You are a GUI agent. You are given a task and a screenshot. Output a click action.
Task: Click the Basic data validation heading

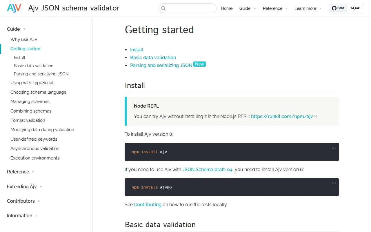pyautogui.click(x=160, y=224)
